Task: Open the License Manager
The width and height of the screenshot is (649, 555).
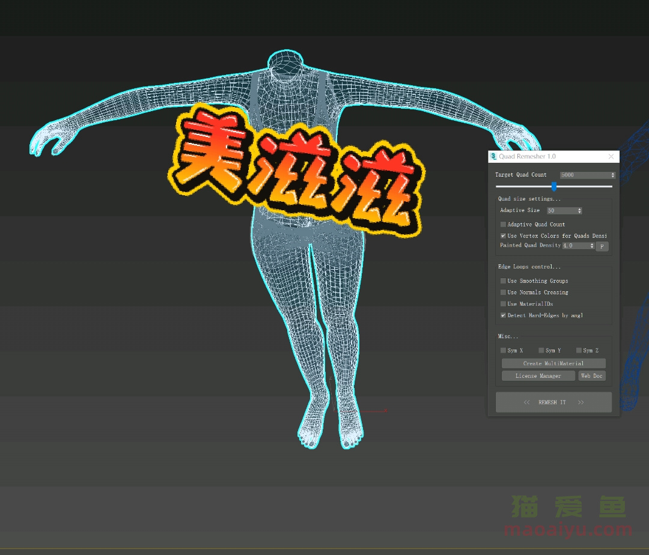Action: (538, 376)
